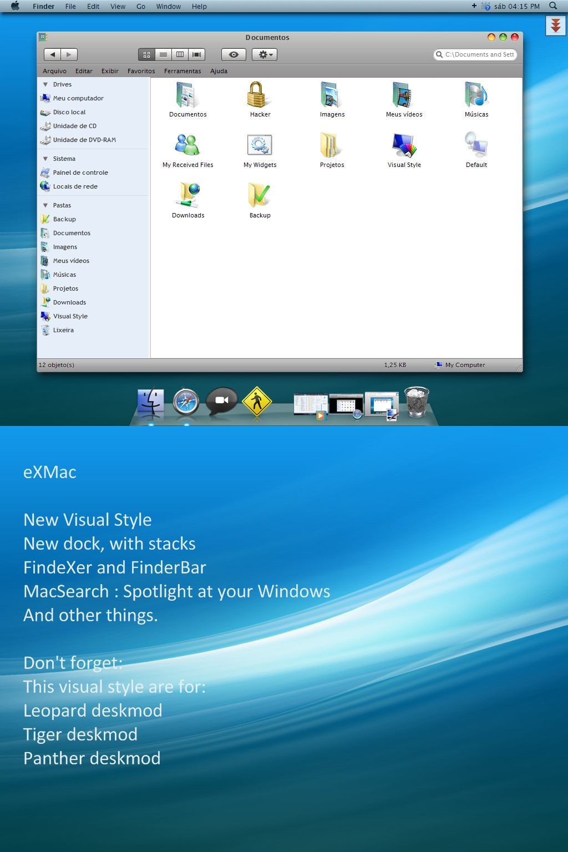This screenshot has height=852, width=568.
Task: Switch to list view mode
Action: (x=163, y=54)
